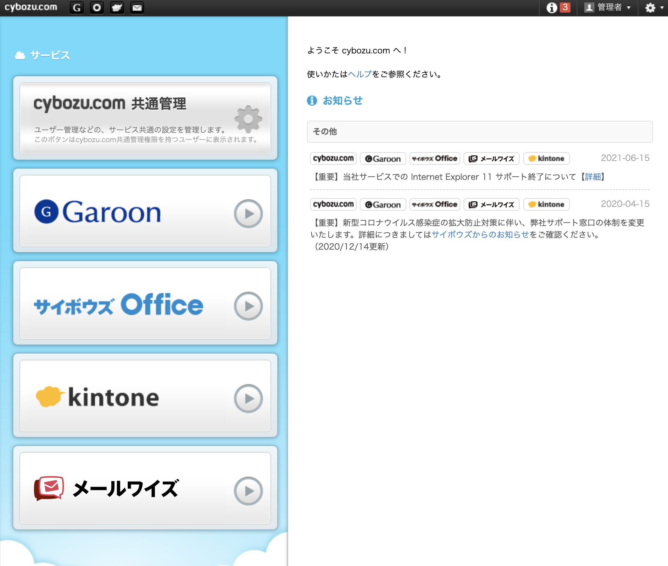The width and height of the screenshot is (668, 566).
Task: Open Garoon via header G icon
Action: pos(77,7)
